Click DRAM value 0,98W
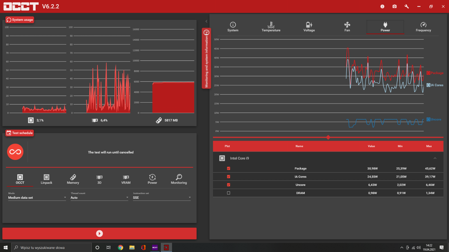 (x=372, y=193)
